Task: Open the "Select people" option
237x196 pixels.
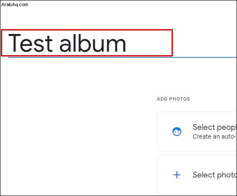Action: [197, 132]
